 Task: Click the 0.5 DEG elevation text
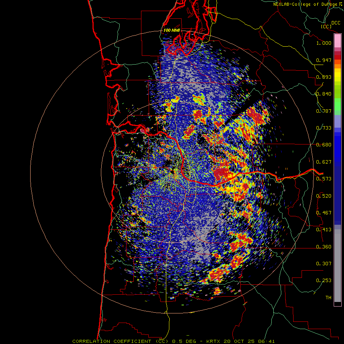click(x=184, y=341)
